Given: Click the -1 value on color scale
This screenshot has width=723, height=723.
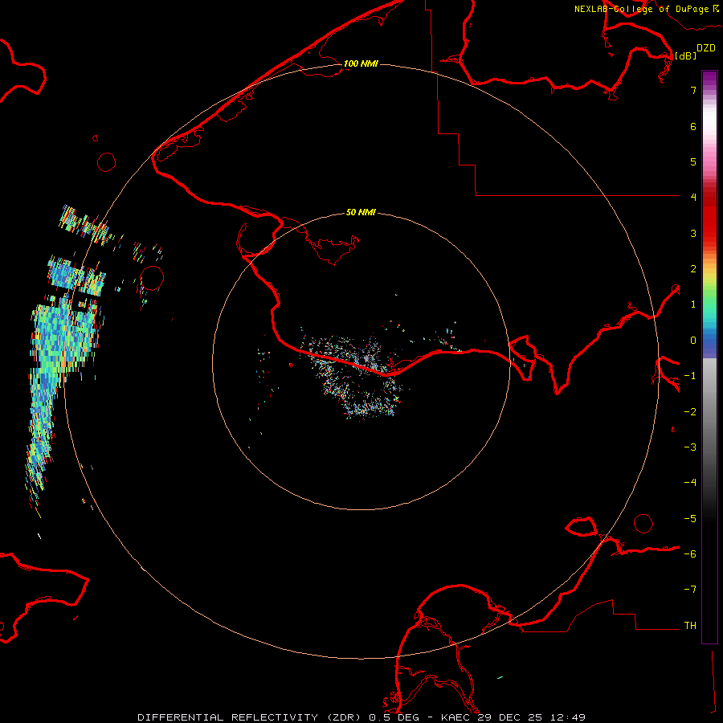Looking at the screenshot, I should [690, 376].
